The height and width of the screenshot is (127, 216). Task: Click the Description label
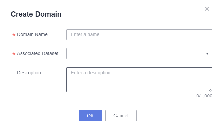tap(29, 73)
